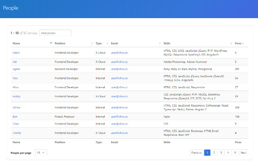This screenshot has height=162, width=258.
Task: Click X-Cloud type in Adam's row
Action: (101, 53)
